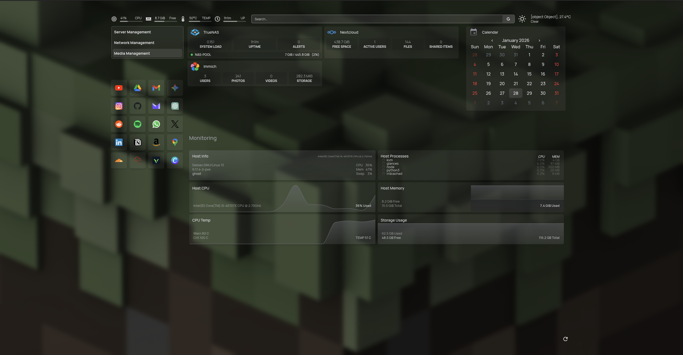The height and width of the screenshot is (355, 683).
Task: Switch to Network Management tab
Action: (x=147, y=43)
